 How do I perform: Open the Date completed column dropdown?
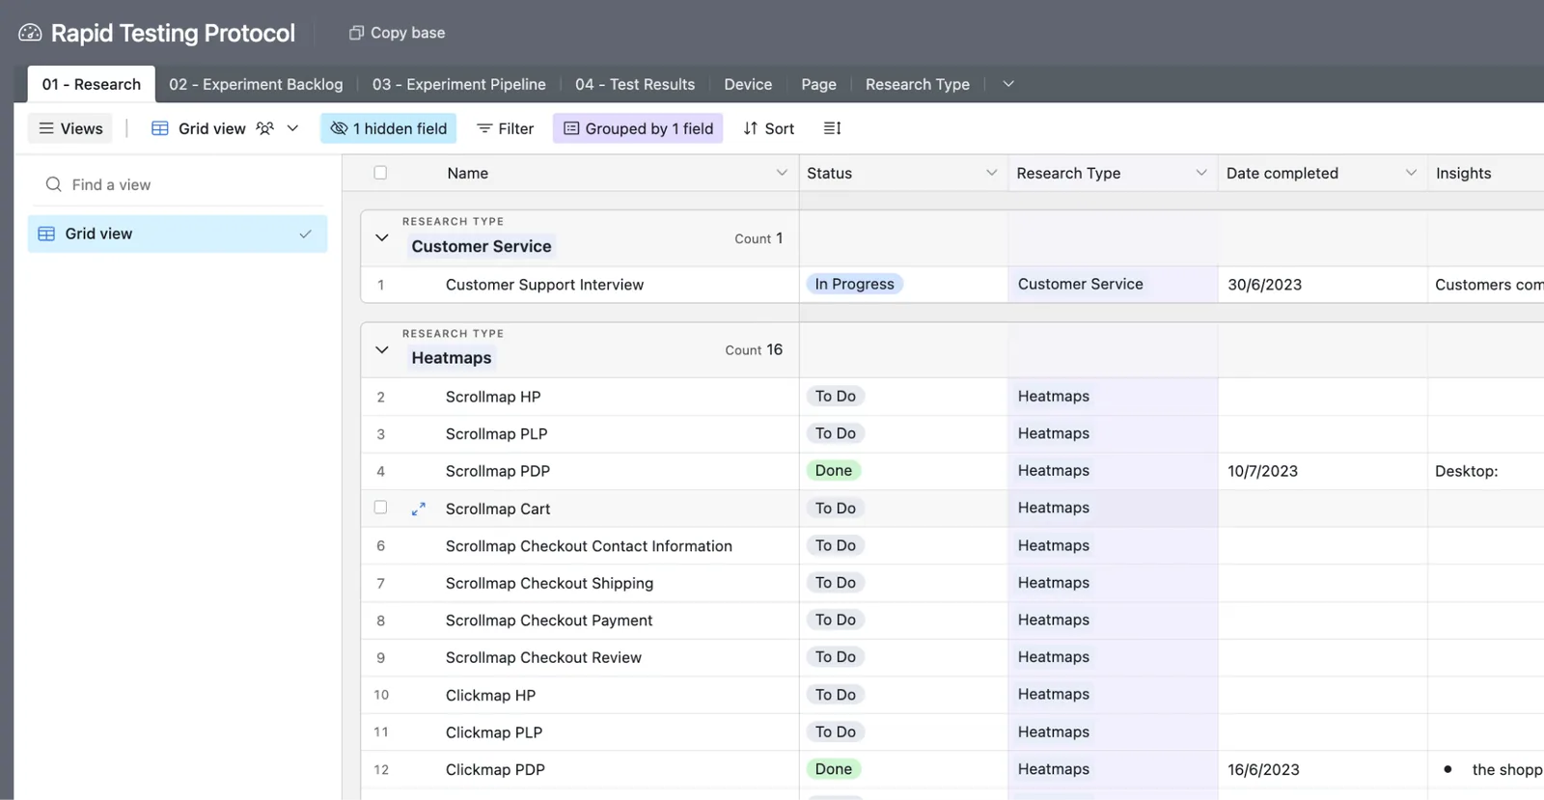click(1411, 173)
